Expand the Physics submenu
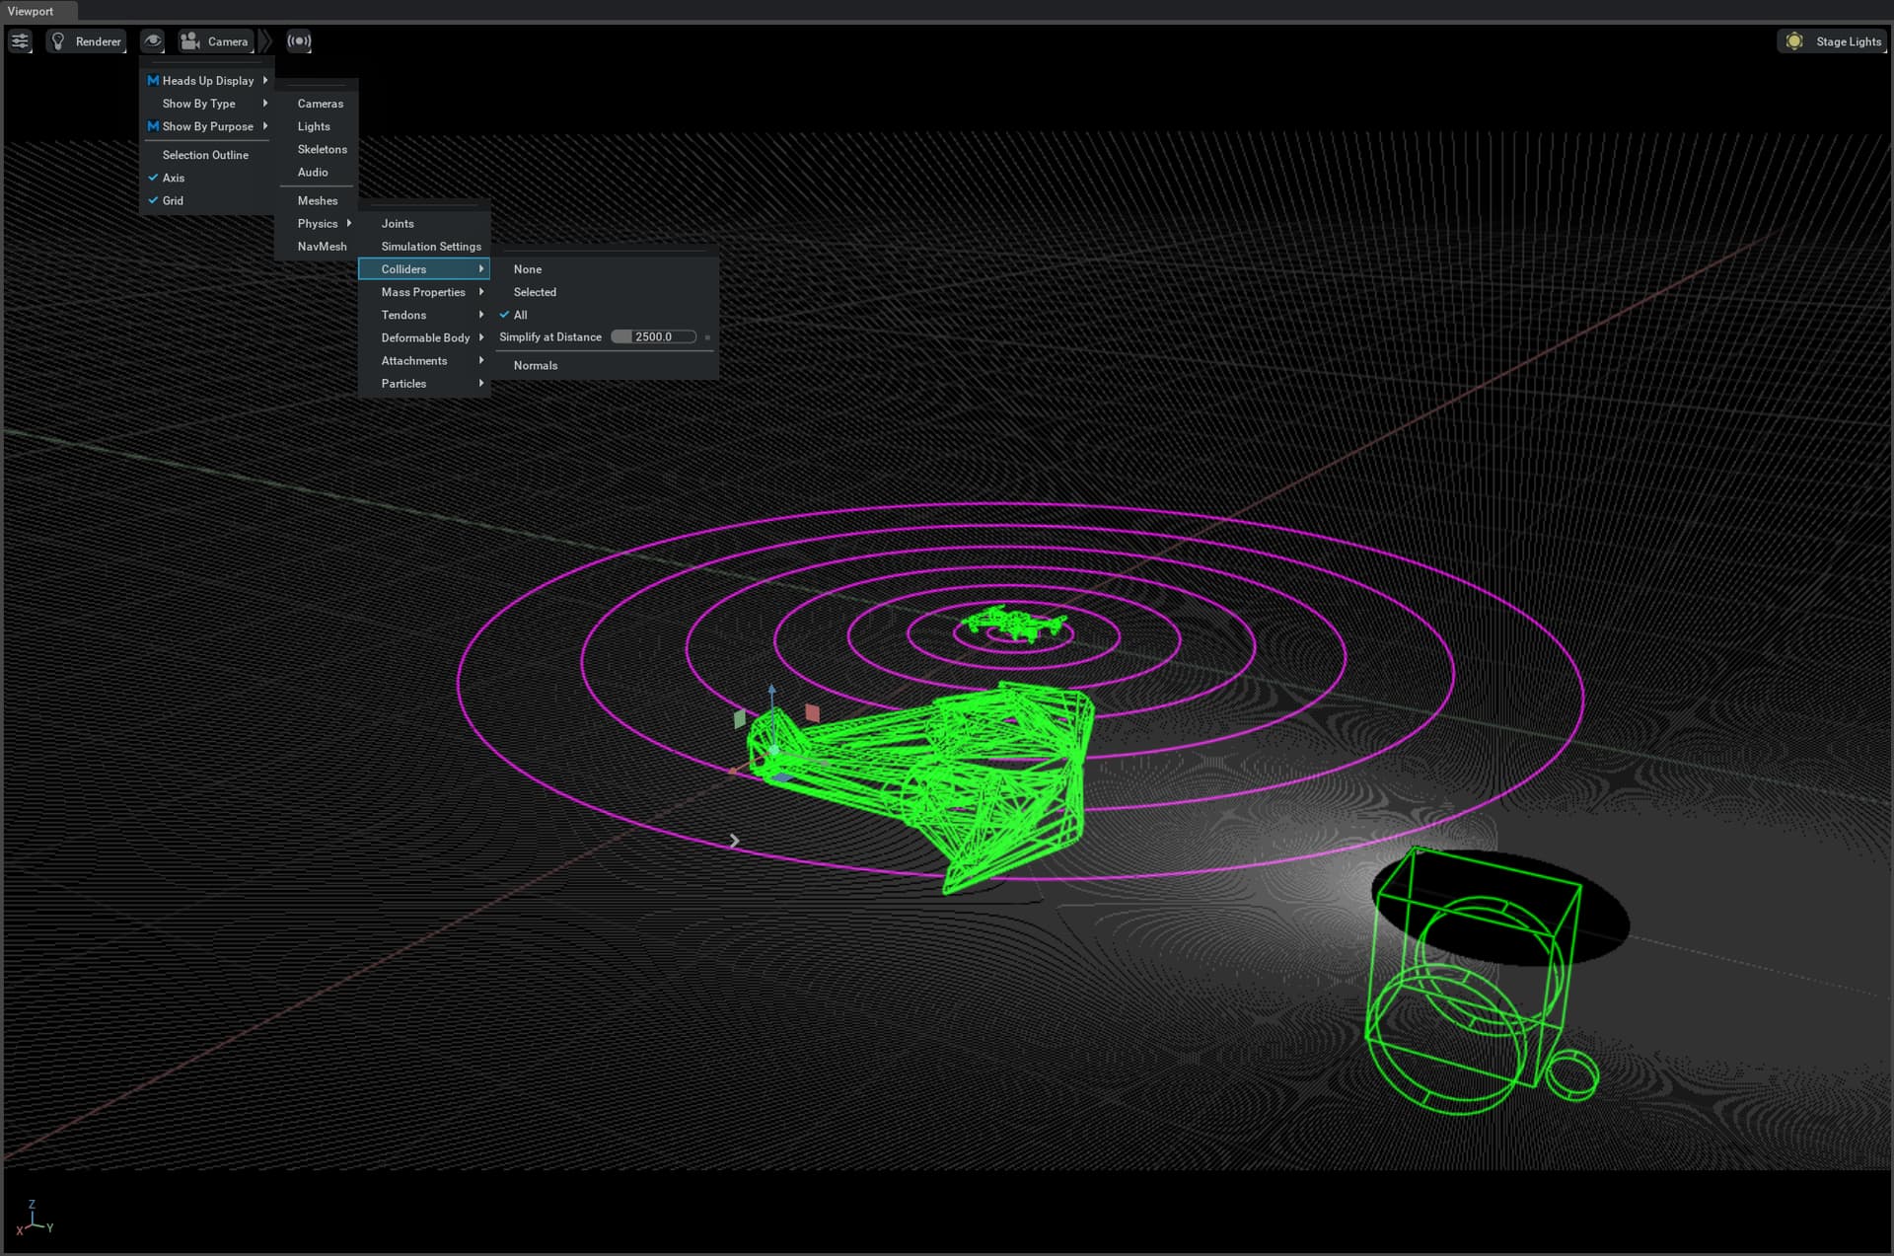The height and width of the screenshot is (1256, 1894). [x=317, y=223]
